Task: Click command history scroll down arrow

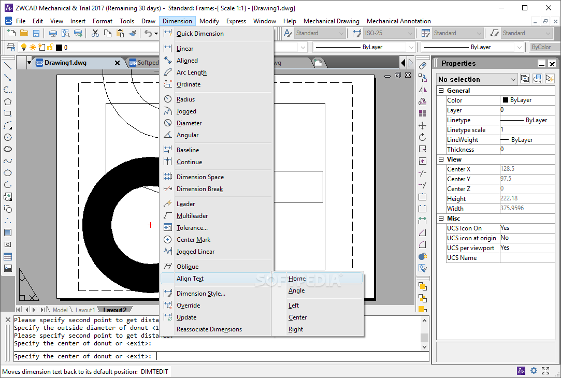Action: pos(424,346)
